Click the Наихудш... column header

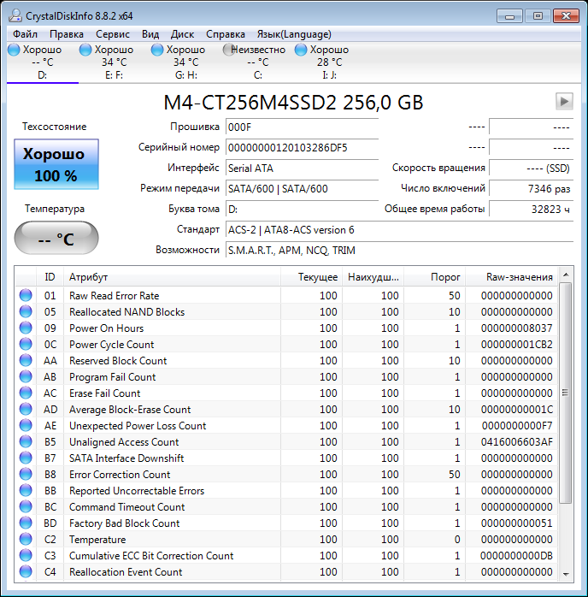coord(373,277)
